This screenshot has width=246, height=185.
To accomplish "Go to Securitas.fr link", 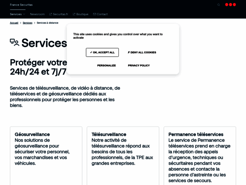I will 60,14.
